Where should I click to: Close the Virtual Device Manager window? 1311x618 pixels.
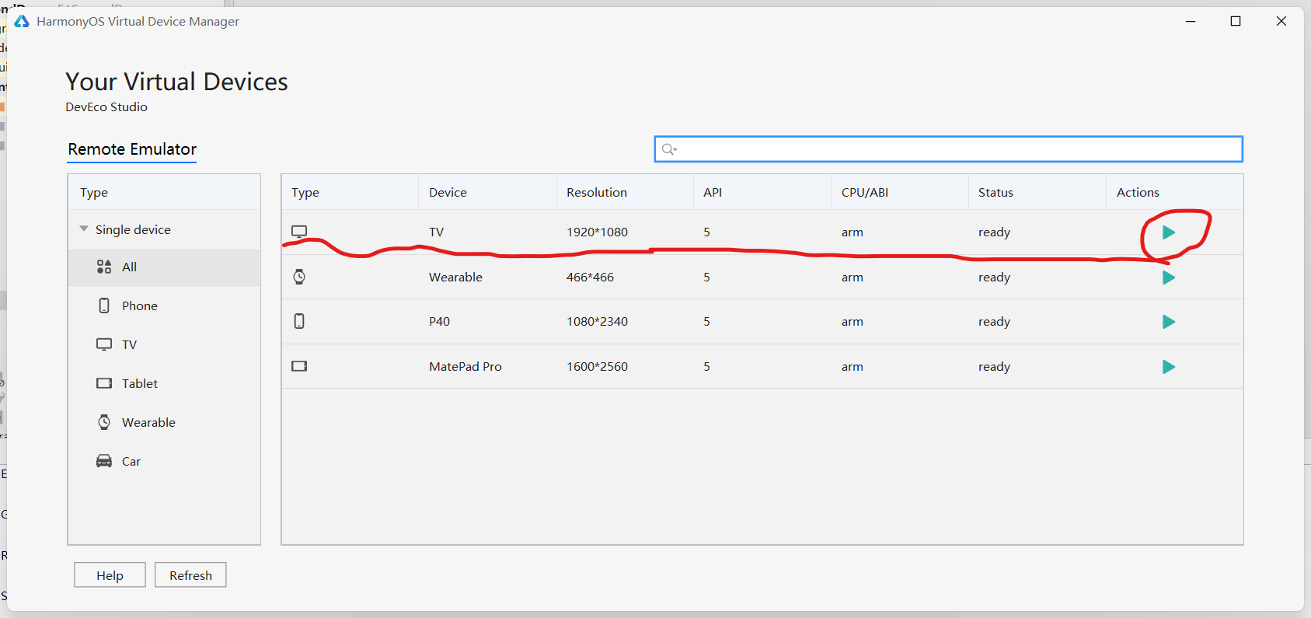pyautogui.click(x=1281, y=21)
